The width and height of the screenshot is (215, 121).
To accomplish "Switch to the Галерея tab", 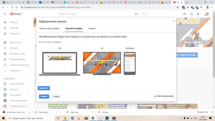I will point(92,28).
